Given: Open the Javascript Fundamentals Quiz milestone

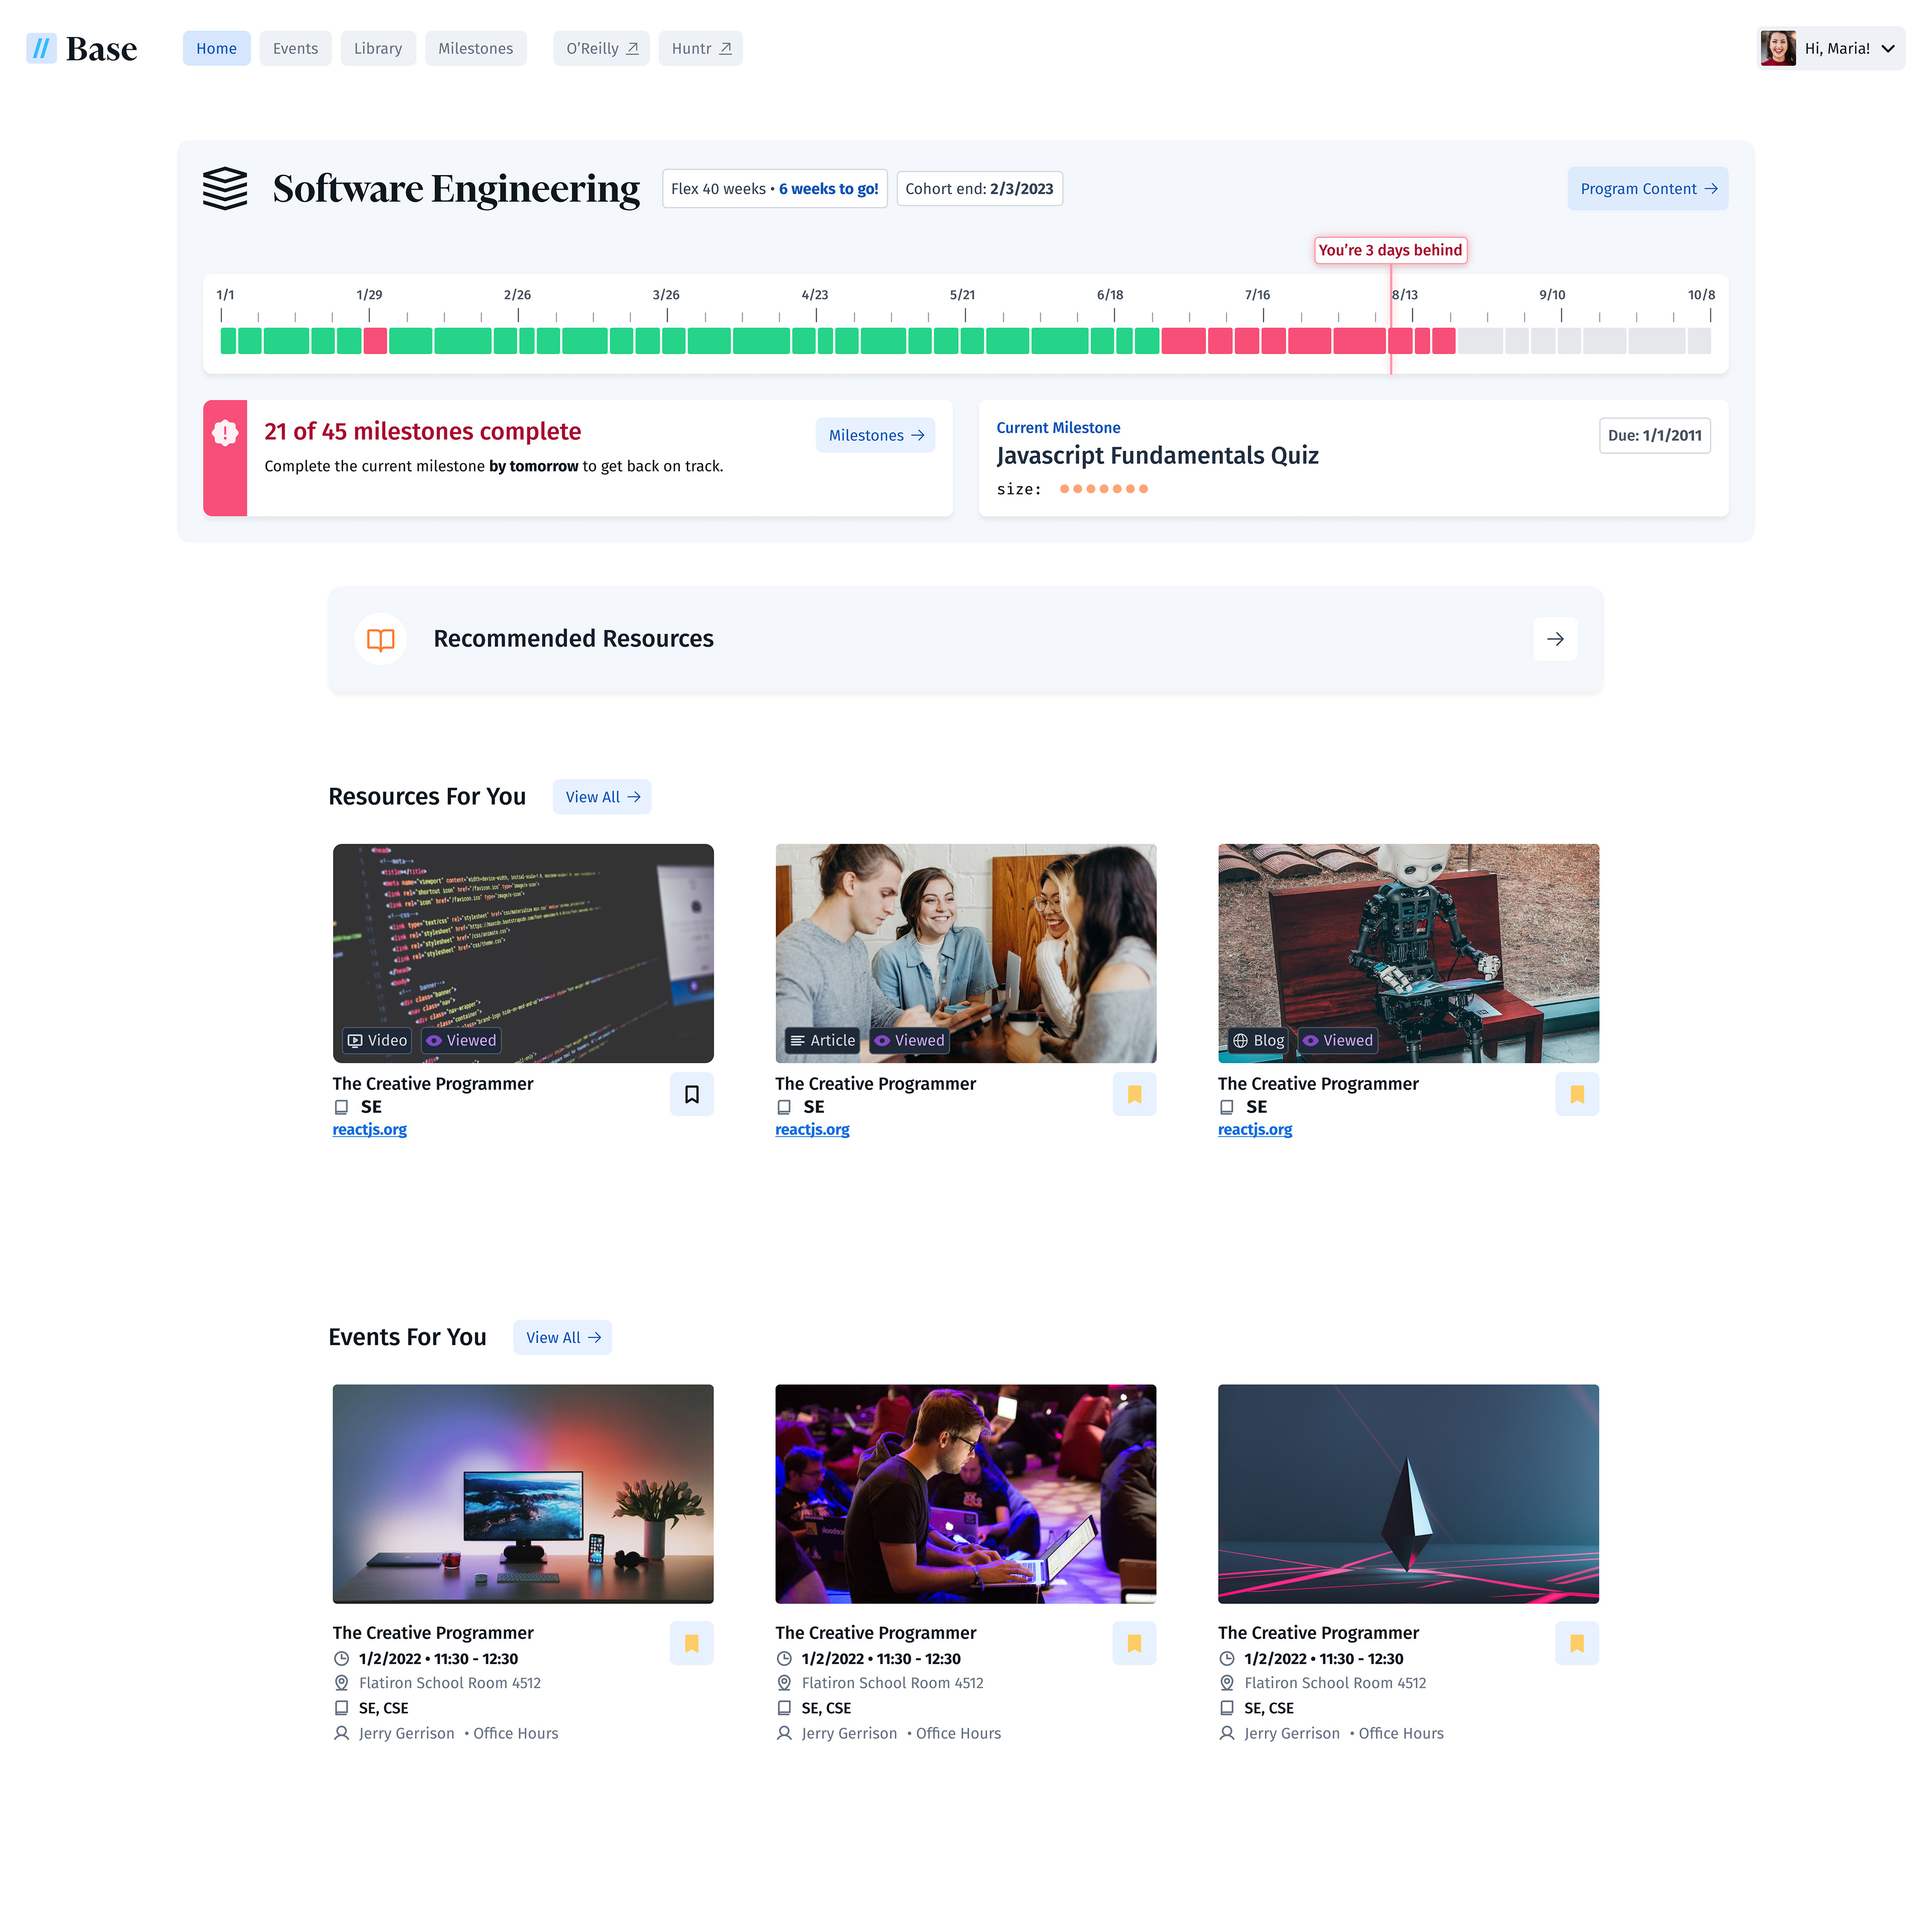Looking at the screenshot, I should click(x=1157, y=455).
